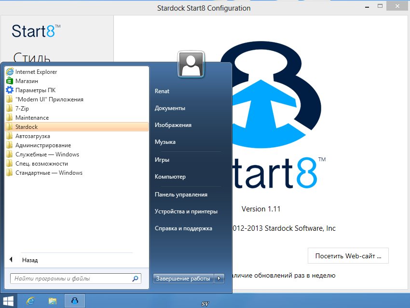Open Документы in the right pane
The image size is (410, 308).
click(x=170, y=108)
